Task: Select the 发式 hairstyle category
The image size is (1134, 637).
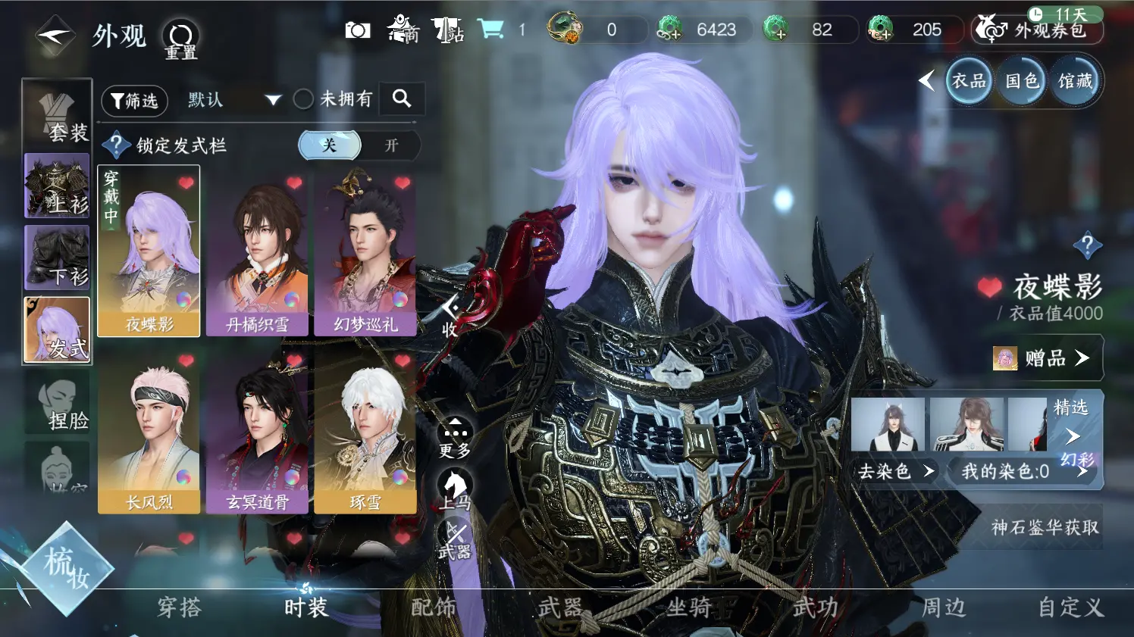Action: pos(58,329)
